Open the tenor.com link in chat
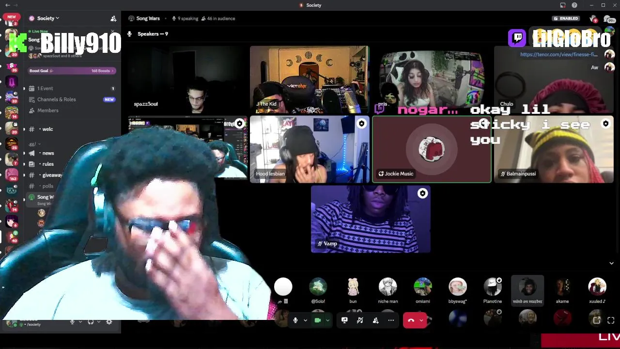 558,54
